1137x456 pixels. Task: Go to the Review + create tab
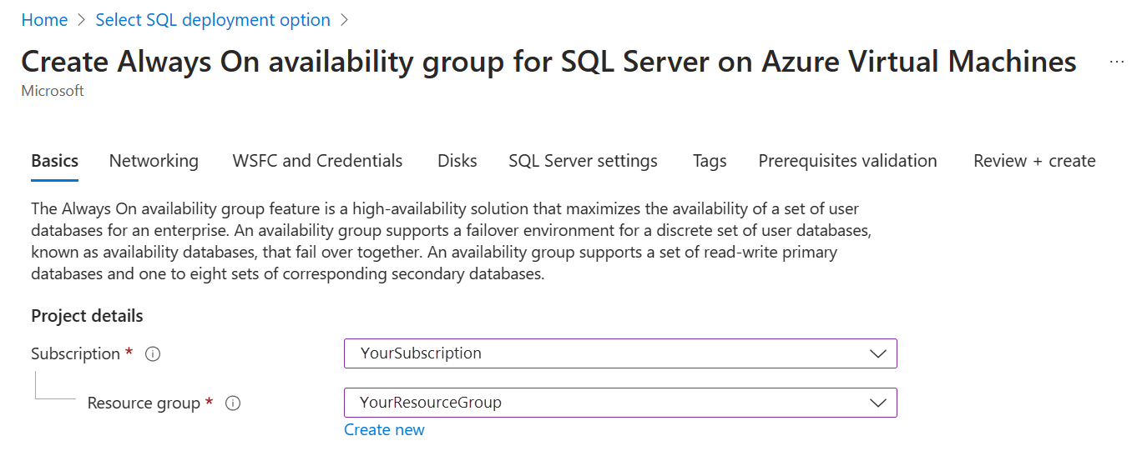(1034, 161)
